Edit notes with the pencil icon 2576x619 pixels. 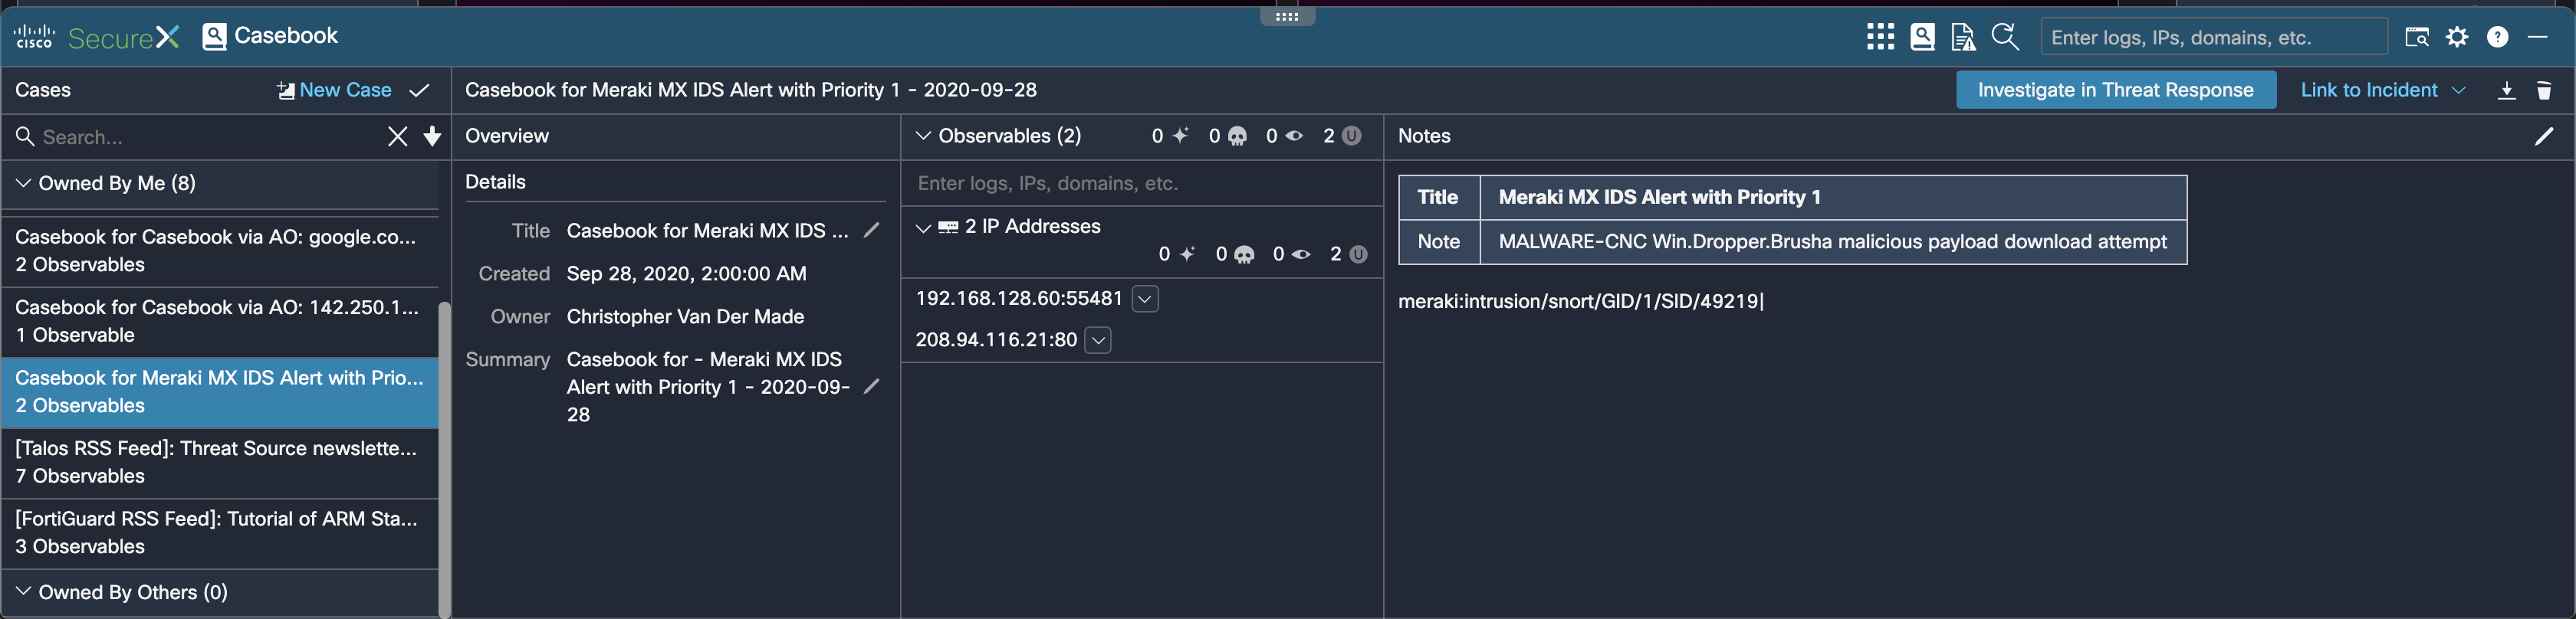[x=2544, y=136]
